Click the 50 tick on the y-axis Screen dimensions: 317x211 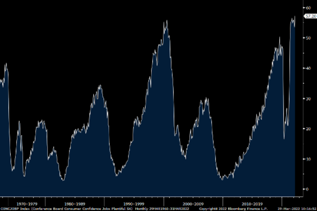[x=308, y=38]
